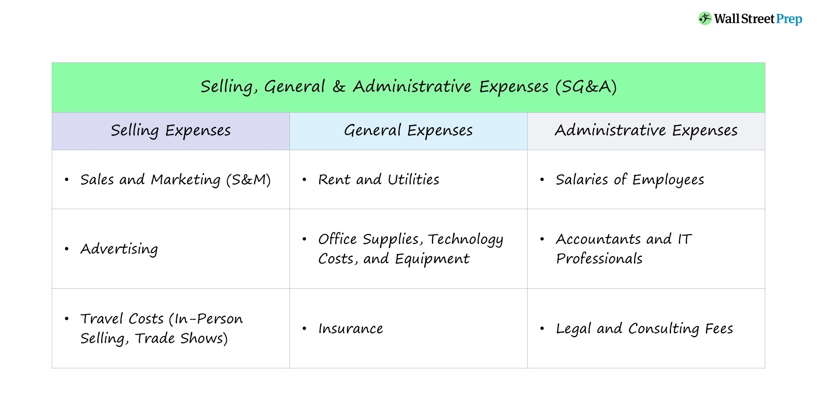The image size is (817, 404).
Task: Click the SG&A main title header
Action: (x=408, y=87)
